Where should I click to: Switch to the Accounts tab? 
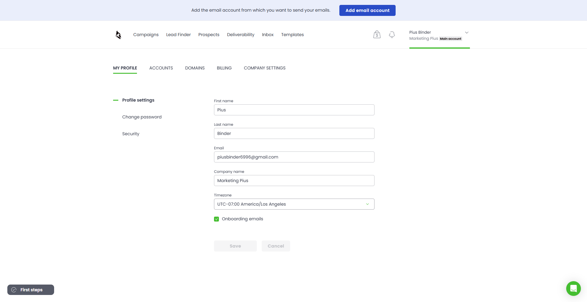(x=161, y=68)
